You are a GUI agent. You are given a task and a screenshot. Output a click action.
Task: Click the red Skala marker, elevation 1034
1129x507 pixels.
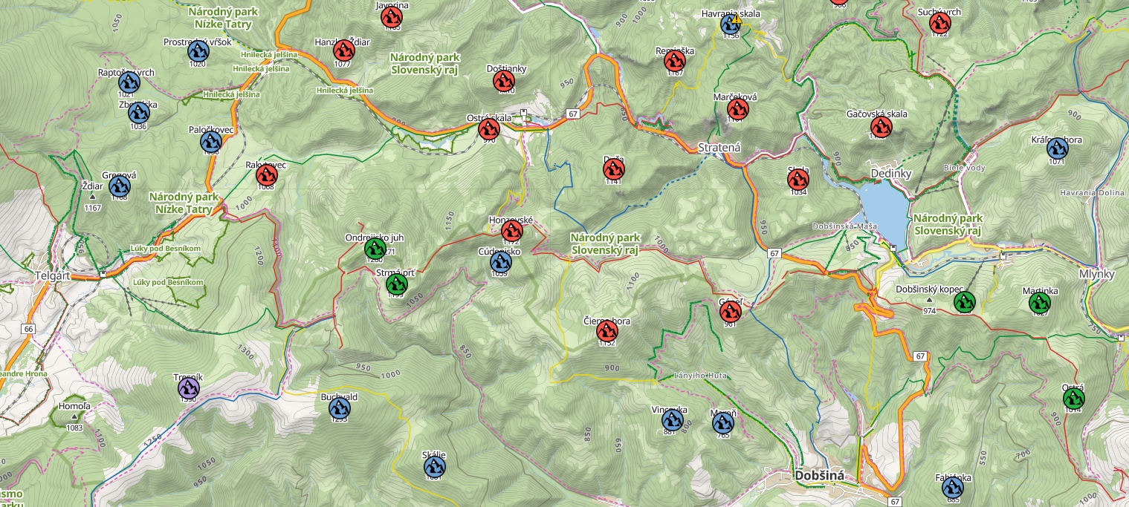point(798,180)
